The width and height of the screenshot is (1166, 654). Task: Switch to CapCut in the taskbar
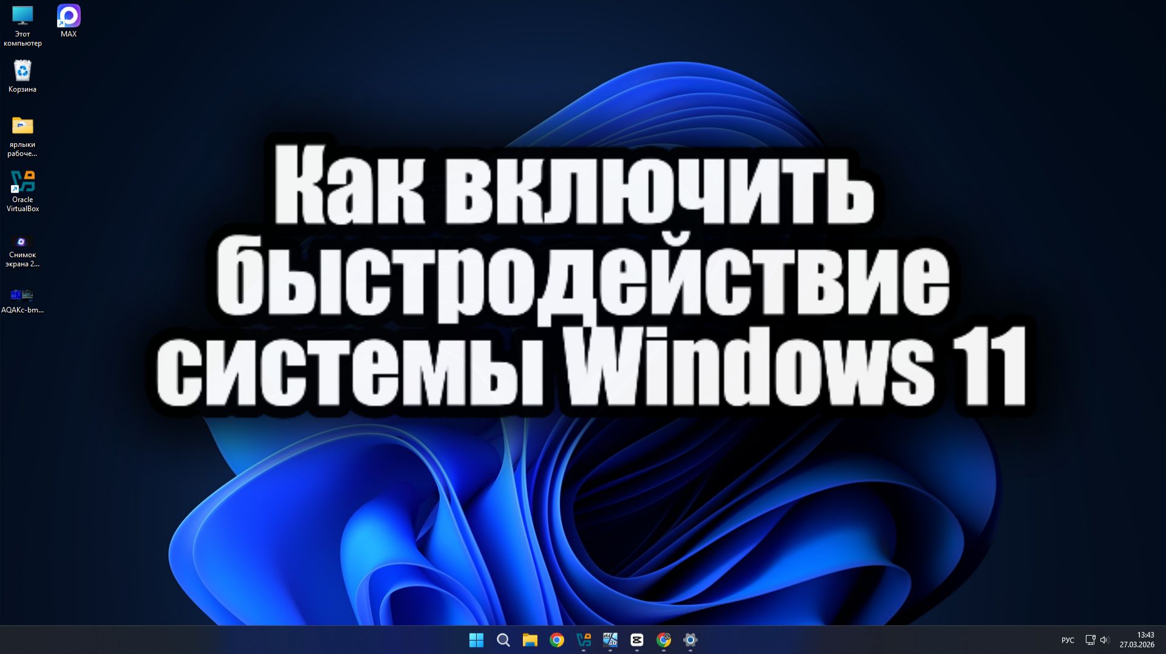click(636, 639)
